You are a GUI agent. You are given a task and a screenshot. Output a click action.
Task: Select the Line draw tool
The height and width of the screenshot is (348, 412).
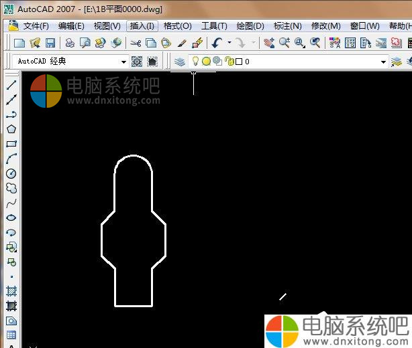pyautogui.click(x=11, y=85)
